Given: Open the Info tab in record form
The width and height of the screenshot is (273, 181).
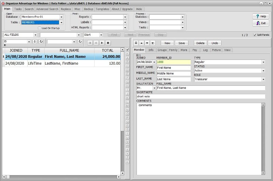Looking at the screenshot, I should (x=151, y=50).
